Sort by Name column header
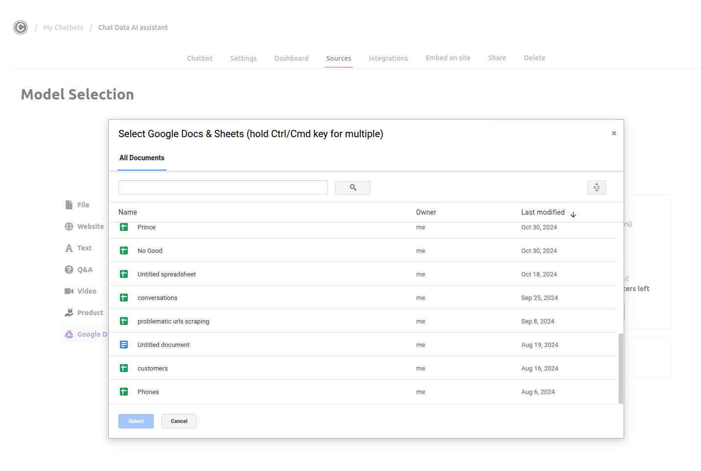 [128, 212]
